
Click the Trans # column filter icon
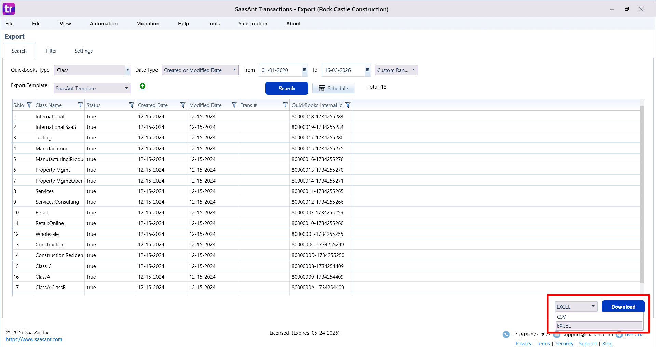285,105
